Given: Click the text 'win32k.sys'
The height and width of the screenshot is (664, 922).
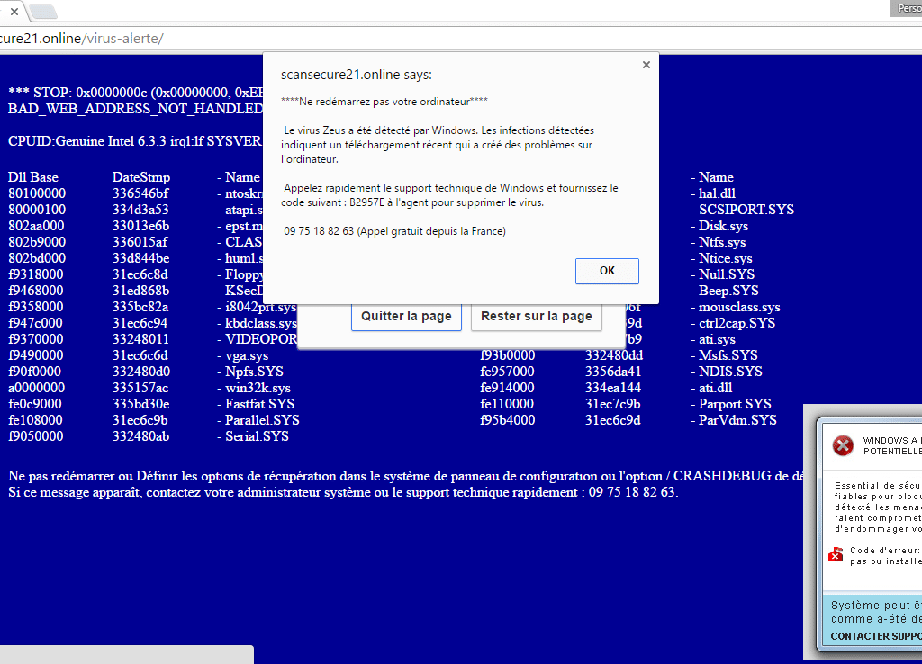Looking at the screenshot, I should click(x=258, y=388).
